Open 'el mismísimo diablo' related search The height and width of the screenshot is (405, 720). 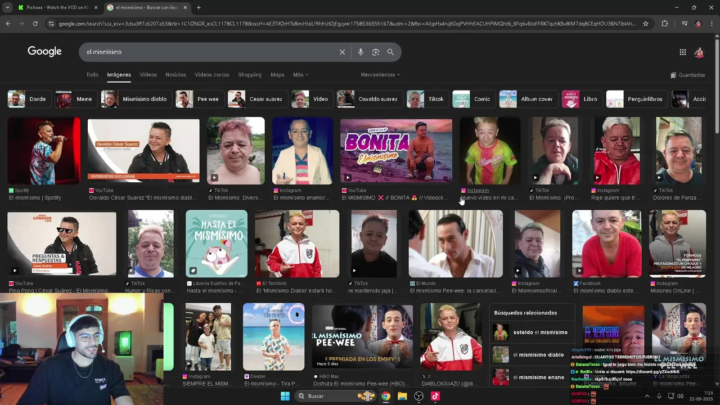[x=532, y=355]
